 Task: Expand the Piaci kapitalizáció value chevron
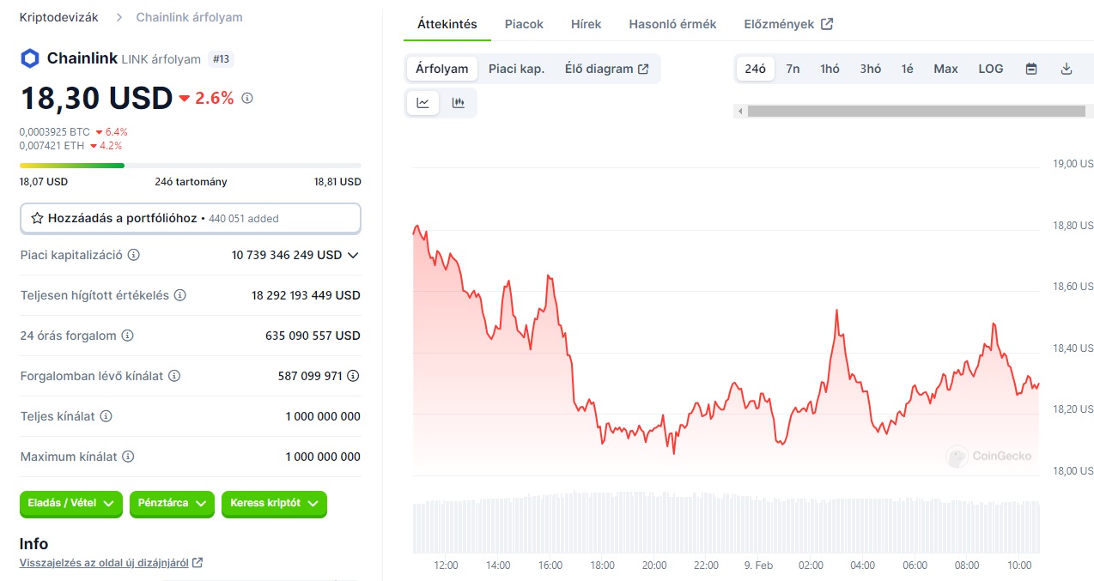point(353,255)
